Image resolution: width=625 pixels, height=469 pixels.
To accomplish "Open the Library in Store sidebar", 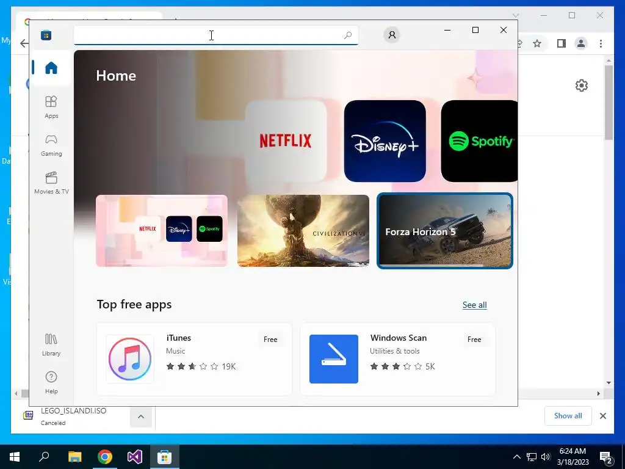I will pyautogui.click(x=51, y=345).
